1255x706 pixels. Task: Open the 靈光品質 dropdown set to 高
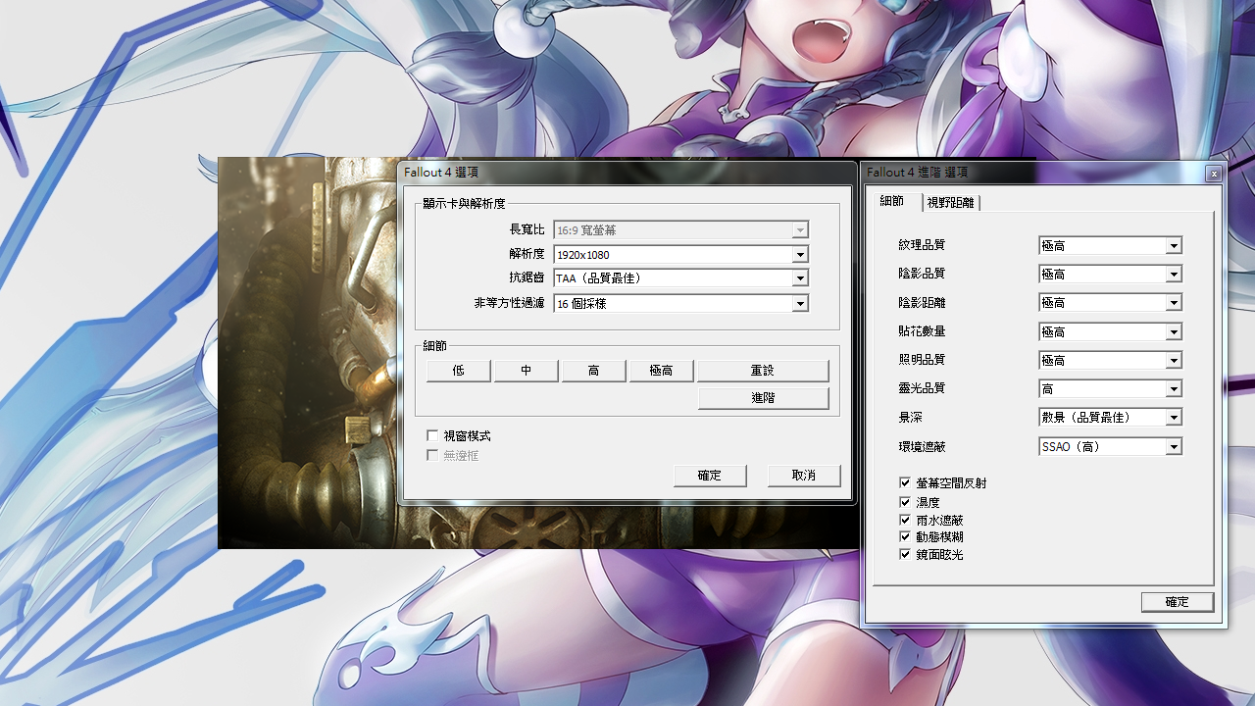tap(1110, 388)
